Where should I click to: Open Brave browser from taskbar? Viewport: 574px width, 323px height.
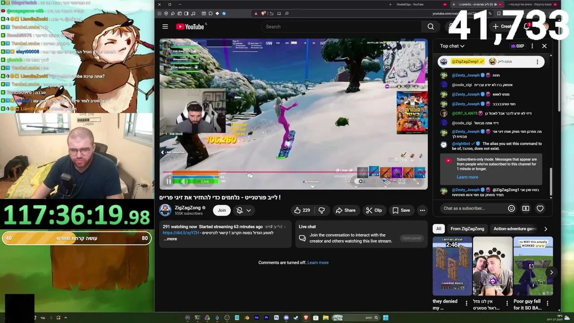[306, 318]
